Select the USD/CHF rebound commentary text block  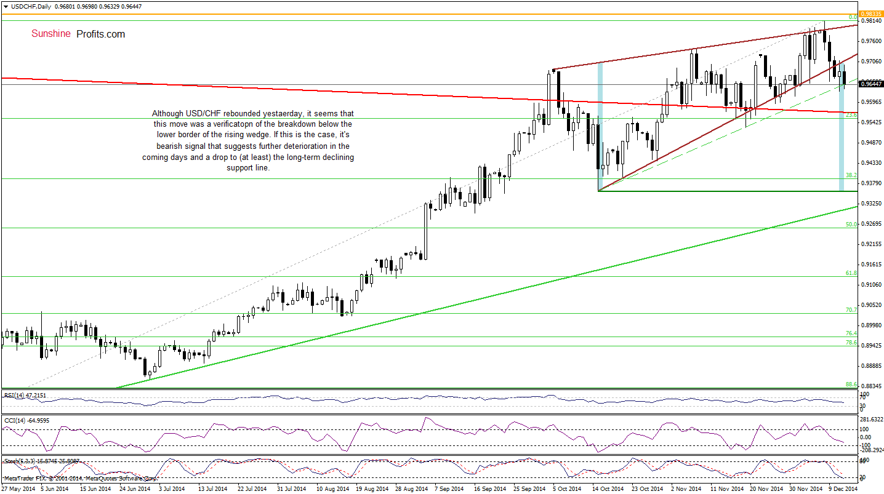click(x=248, y=140)
